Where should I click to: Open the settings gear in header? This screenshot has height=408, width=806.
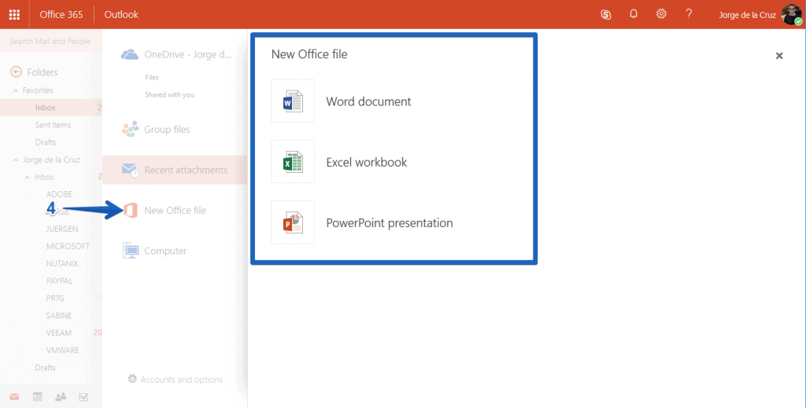tap(661, 14)
